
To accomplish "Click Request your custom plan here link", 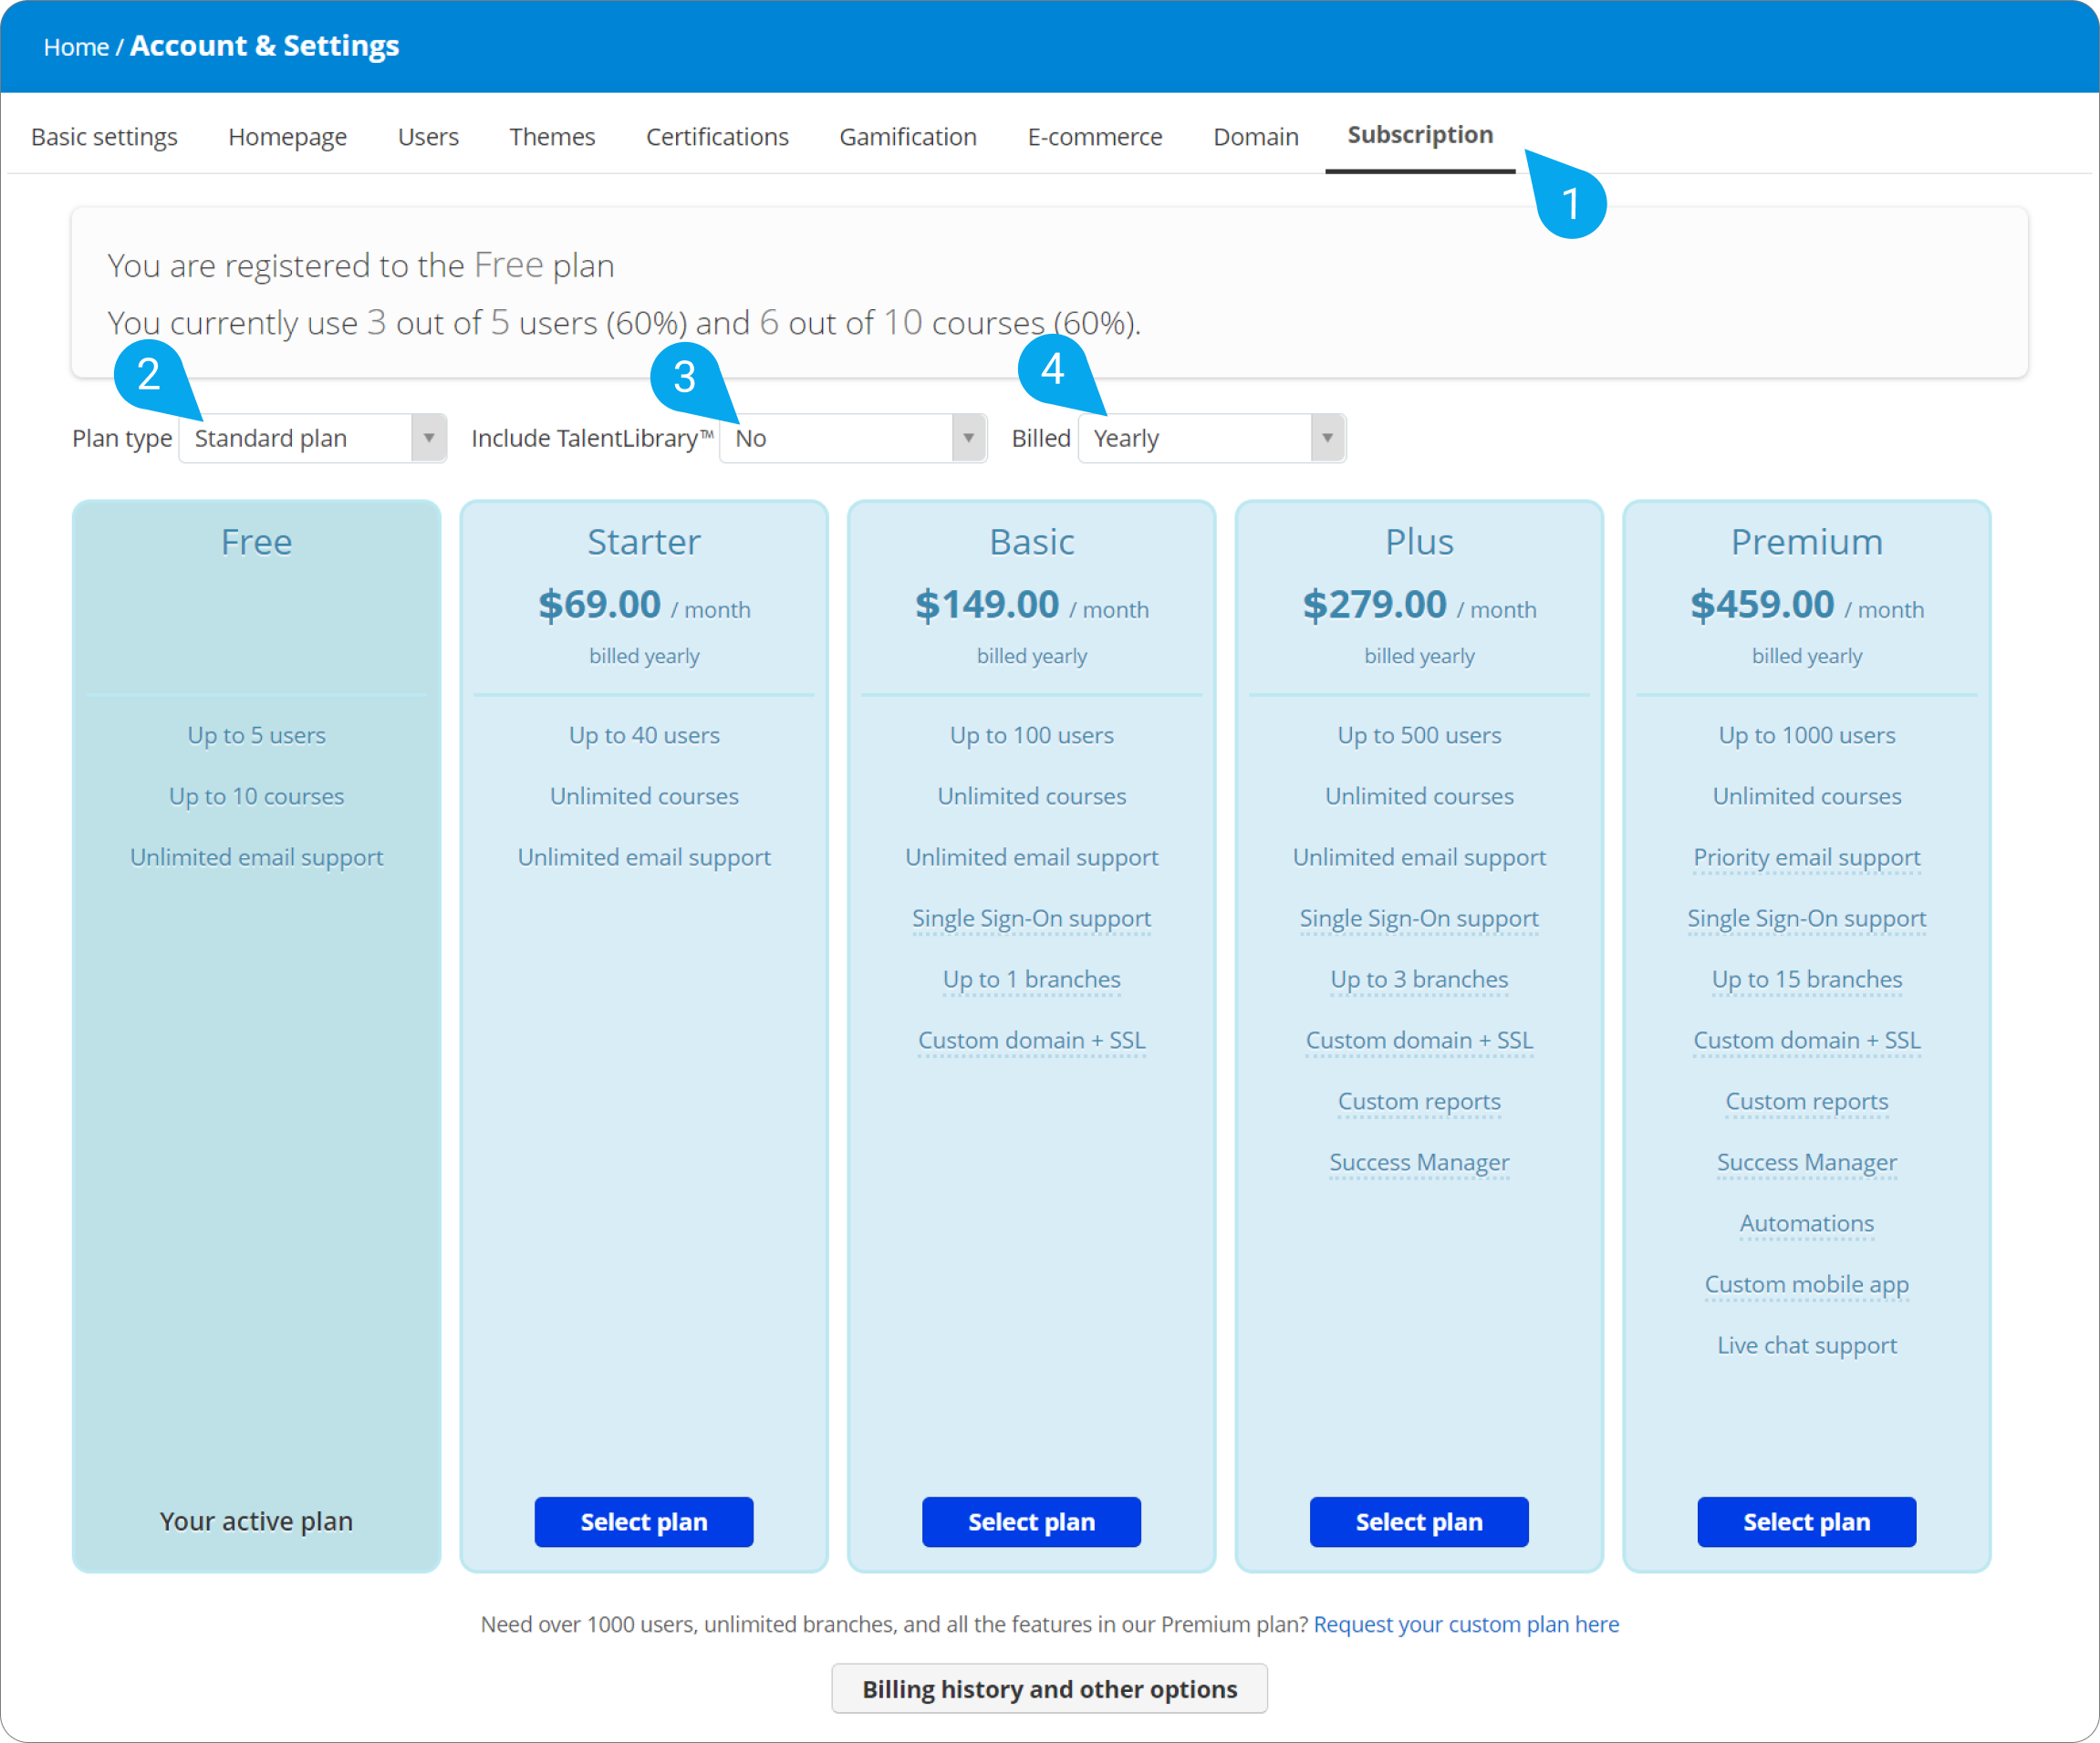I will [x=1466, y=1624].
